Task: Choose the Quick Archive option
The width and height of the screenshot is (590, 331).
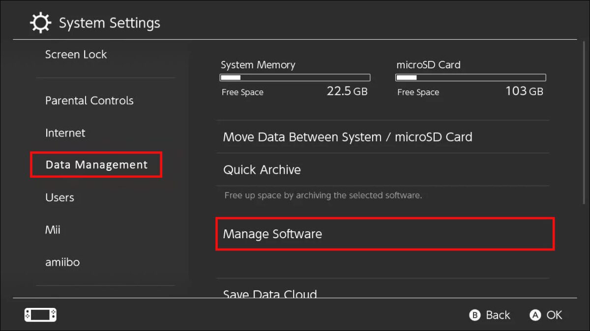Action: pos(262,170)
